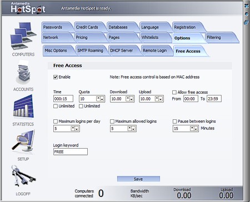Screen dimensions: 250x202
Task: Click the Logoff keys icon
Action: [x=23, y=176]
